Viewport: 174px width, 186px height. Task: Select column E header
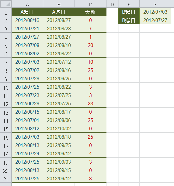click(x=129, y=4)
